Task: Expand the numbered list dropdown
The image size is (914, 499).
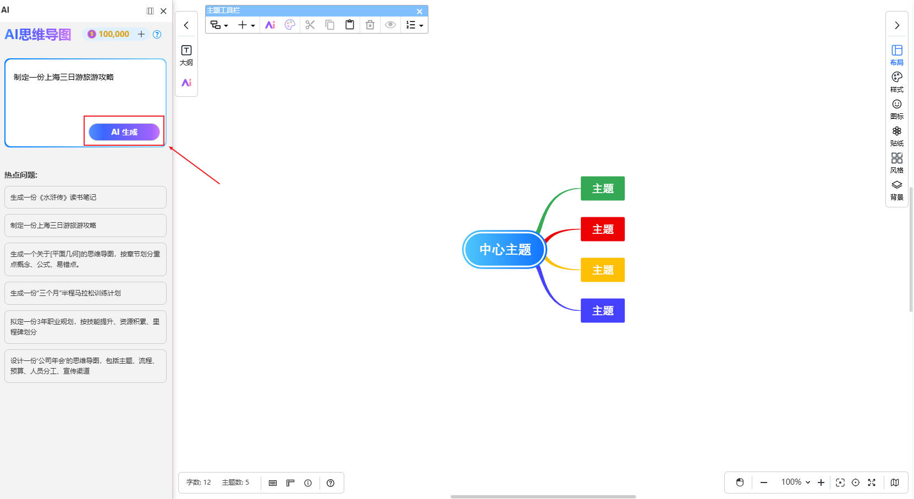Action: coord(414,25)
